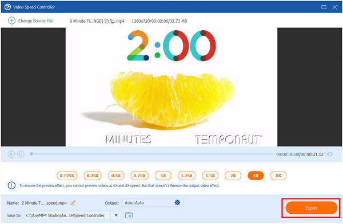Click the play button in preview controls

(x=11, y=154)
